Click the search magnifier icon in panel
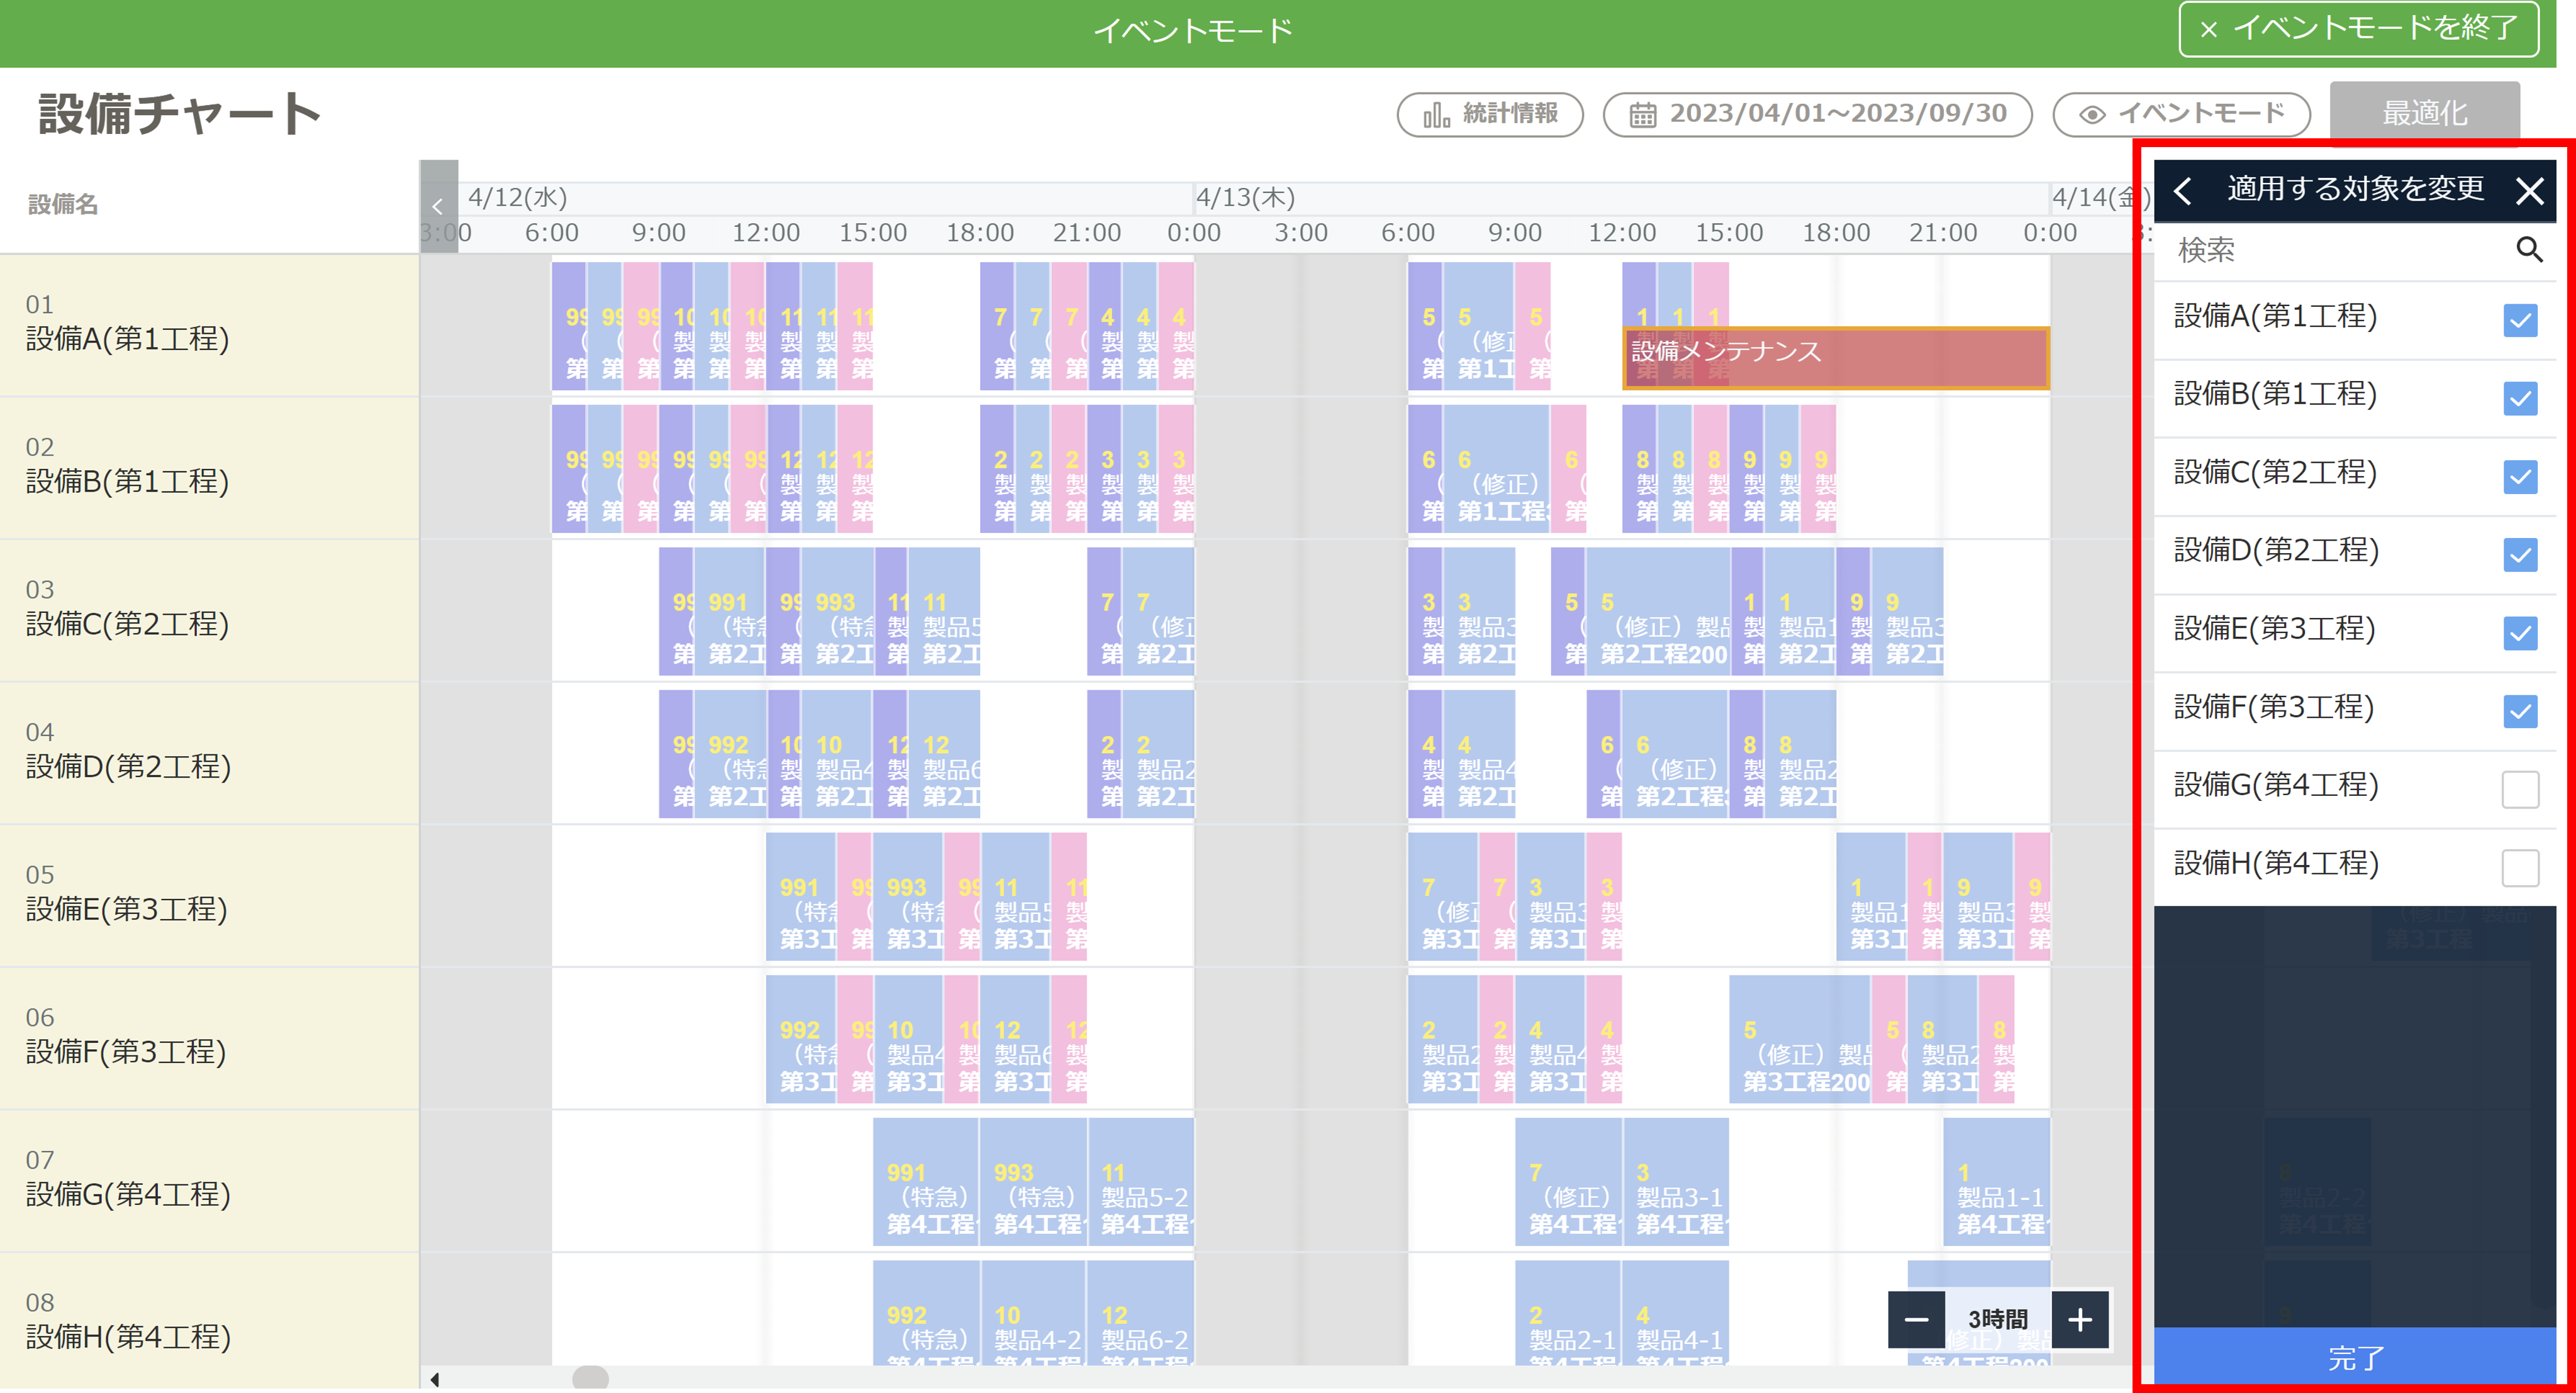 (x=2529, y=250)
